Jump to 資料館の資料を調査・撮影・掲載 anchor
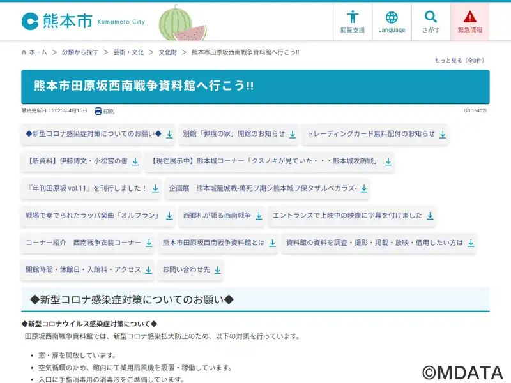 click(379, 243)
